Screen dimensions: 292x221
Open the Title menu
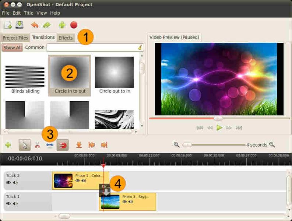28,13
